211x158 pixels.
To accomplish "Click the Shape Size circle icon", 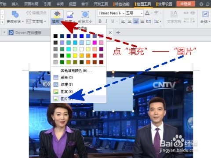I will click(85, 14).
